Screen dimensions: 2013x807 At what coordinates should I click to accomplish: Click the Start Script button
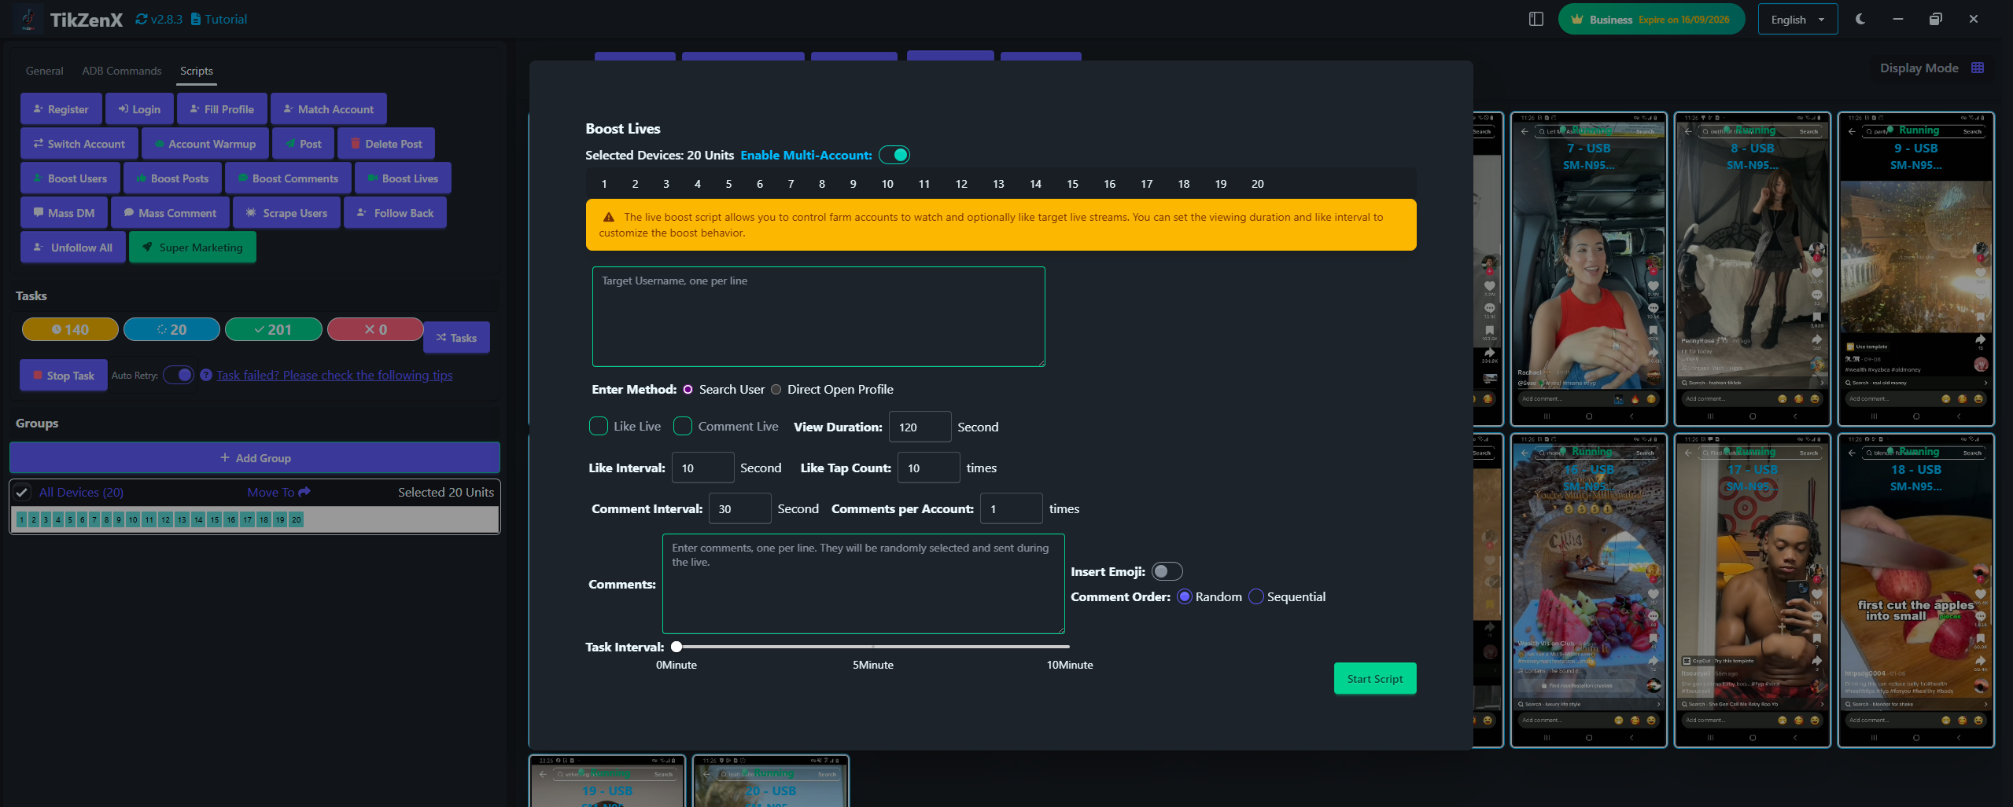(x=1374, y=677)
